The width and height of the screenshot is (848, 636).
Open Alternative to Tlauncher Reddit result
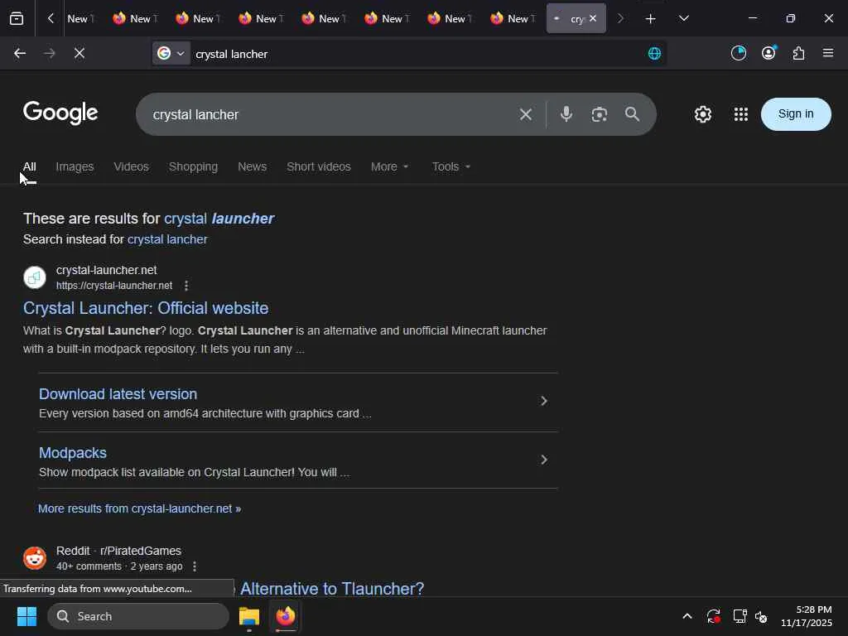(331, 589)
